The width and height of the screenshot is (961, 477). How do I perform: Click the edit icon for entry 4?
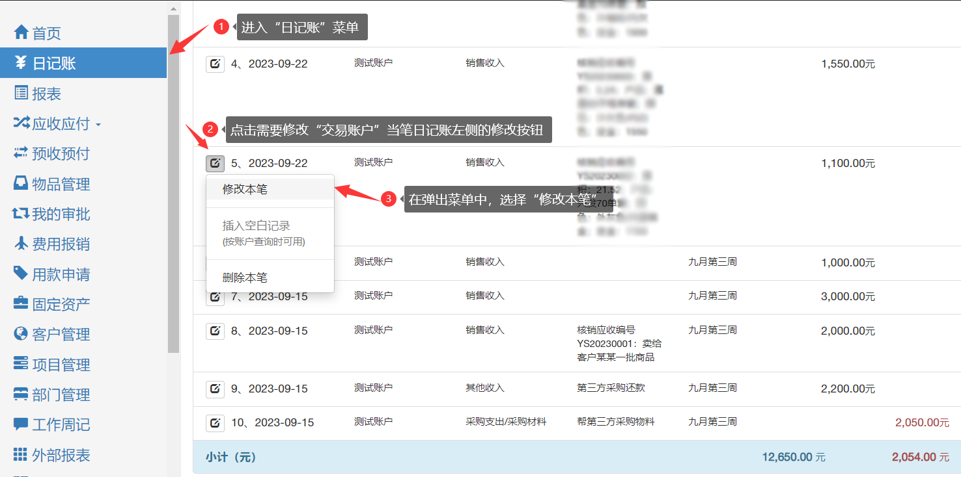(x=215, y=64)
